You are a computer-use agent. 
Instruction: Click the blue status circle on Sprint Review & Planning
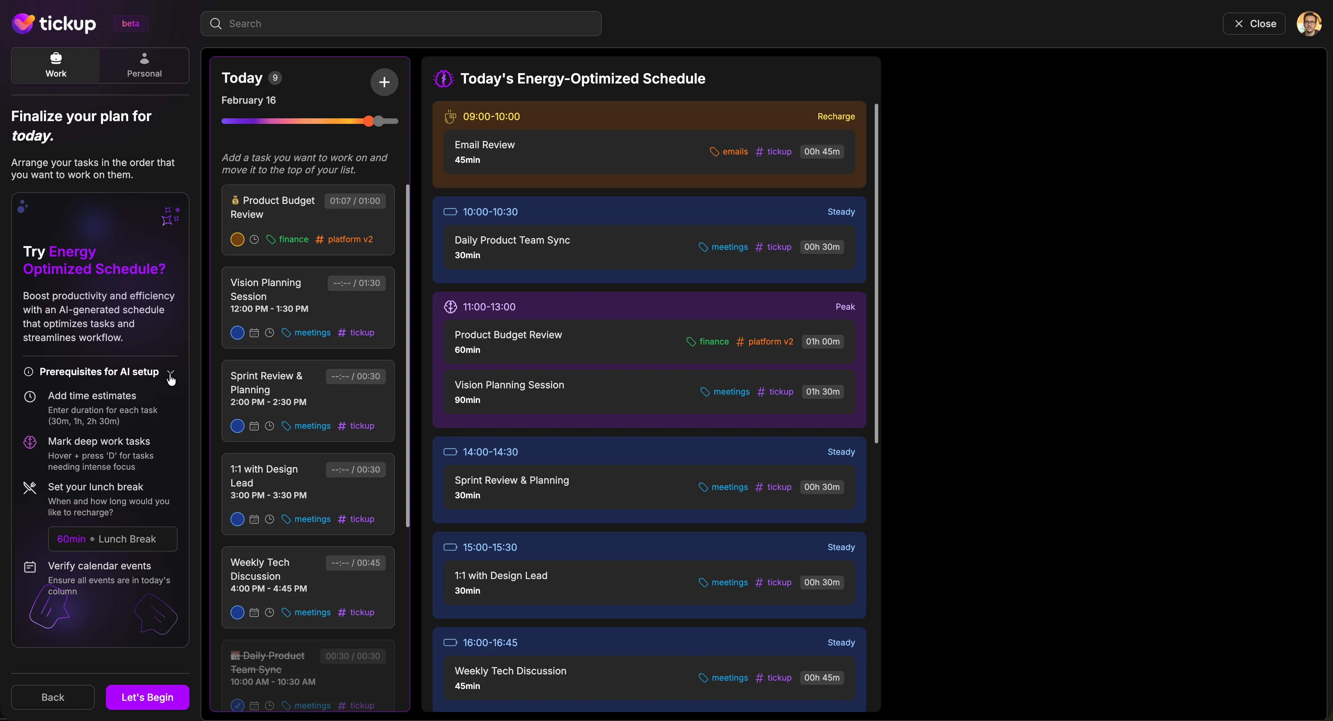click(237, 426)
